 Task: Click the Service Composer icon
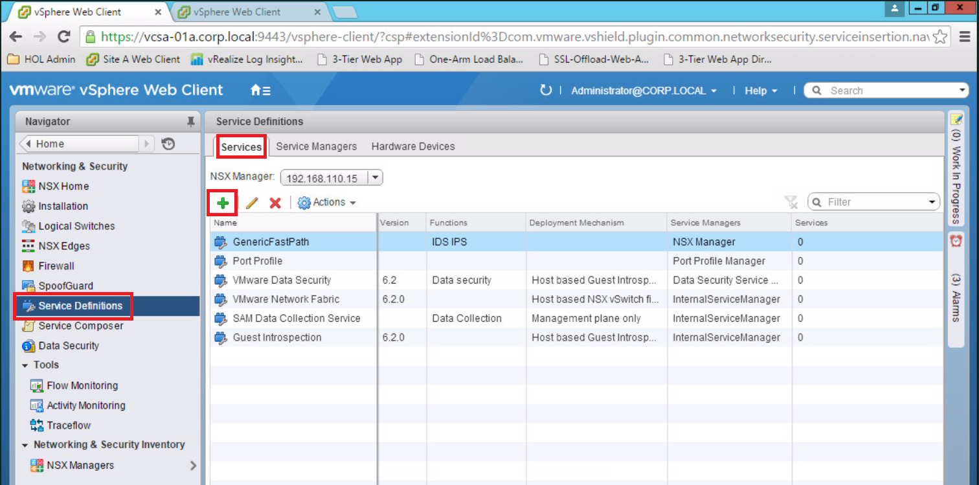click(x=28, y=326)
